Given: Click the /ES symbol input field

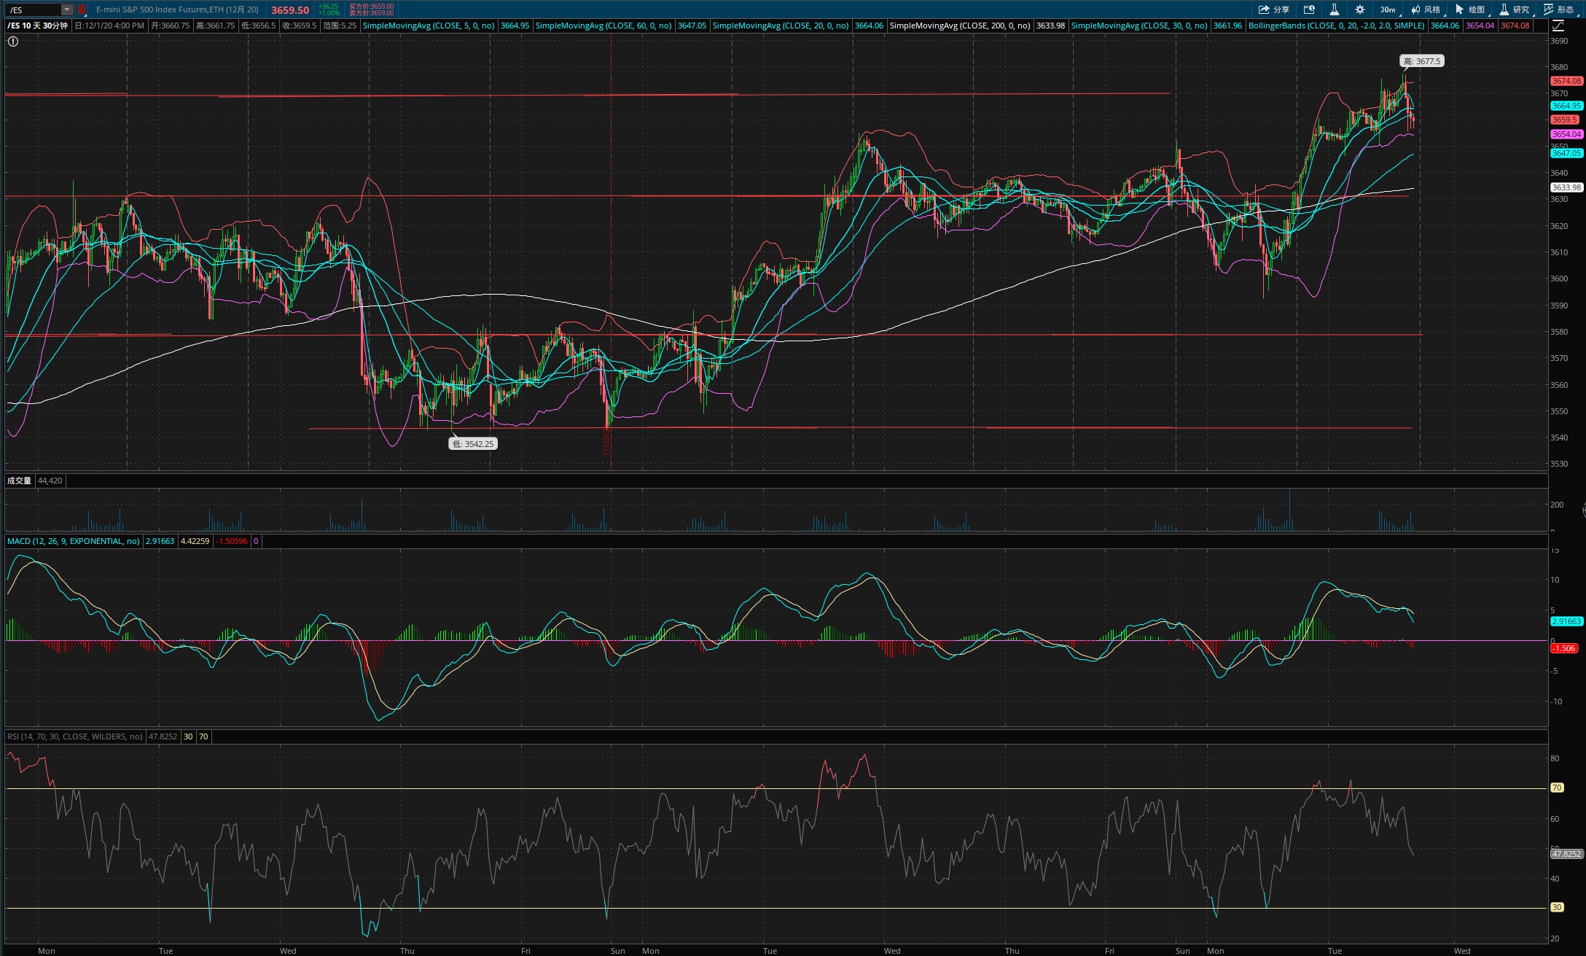Looking at the screenshot, I should coord(34,9).
